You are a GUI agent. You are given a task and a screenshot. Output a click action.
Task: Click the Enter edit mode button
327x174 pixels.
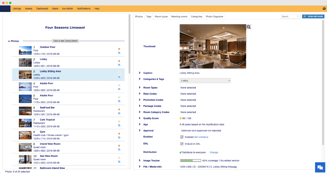(x=313, y=16)
